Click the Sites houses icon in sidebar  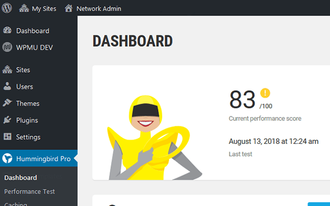(7, 70)
